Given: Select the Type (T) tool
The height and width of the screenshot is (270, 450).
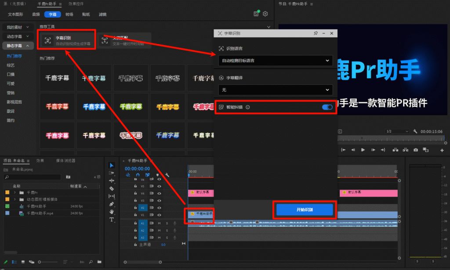Looking at the screenshot, I should [112, 220].
